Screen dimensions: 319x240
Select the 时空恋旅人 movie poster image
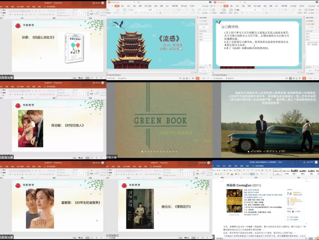[31, 129]
